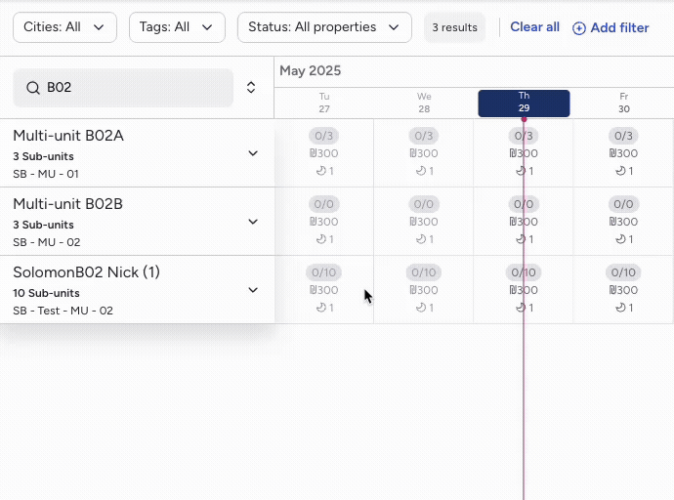Click the SB - Test - MU - 02 nickname
Viewport: 674px width, 500px height.
tap(63, 311)
